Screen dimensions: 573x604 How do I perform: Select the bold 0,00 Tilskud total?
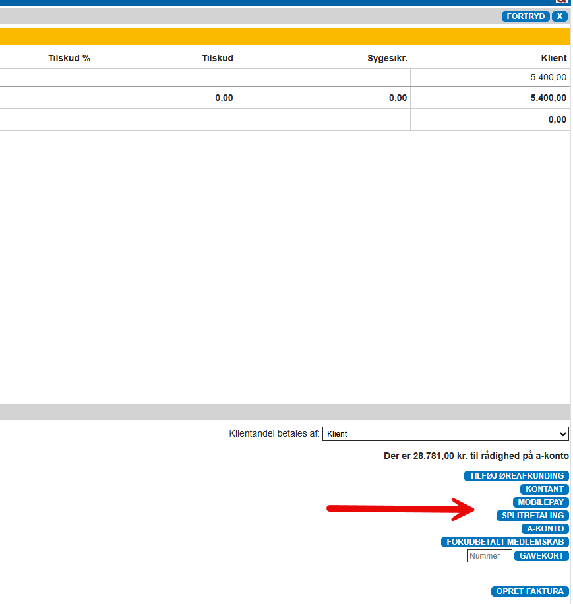[224, 98]
